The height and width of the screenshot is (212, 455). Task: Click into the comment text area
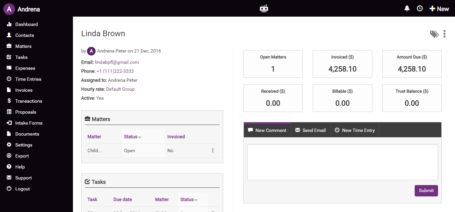coord(342,162)
